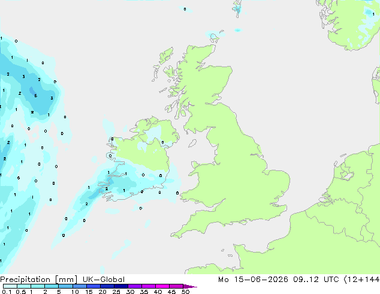Click the 0.5–1 mm legend color box
The width and height of the screenshot is (380, 294).
[x=24, y=286]
